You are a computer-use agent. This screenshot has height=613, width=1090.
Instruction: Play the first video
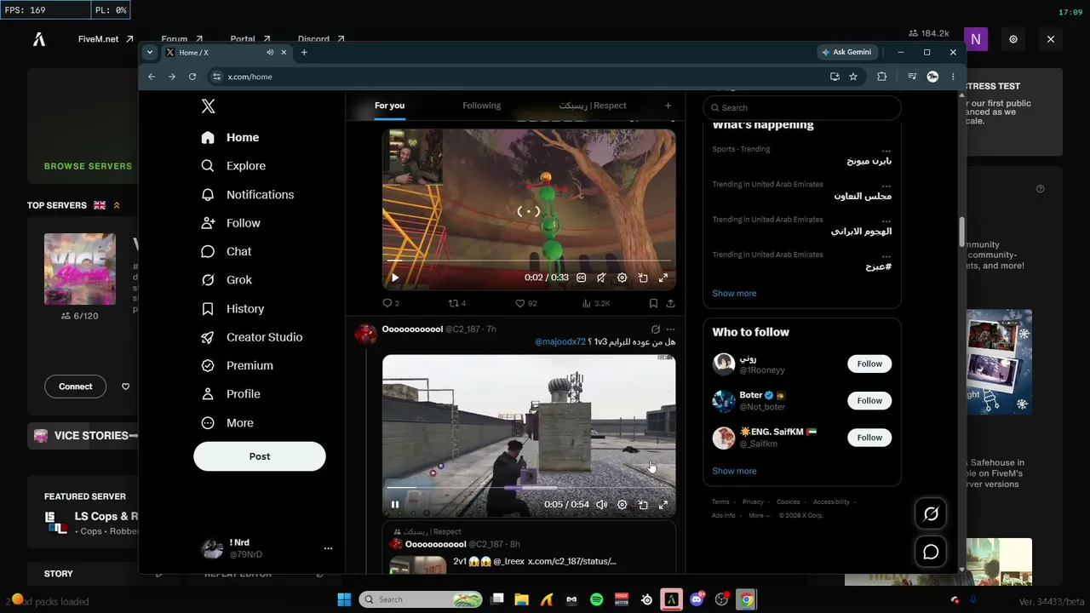click(394, 278)
